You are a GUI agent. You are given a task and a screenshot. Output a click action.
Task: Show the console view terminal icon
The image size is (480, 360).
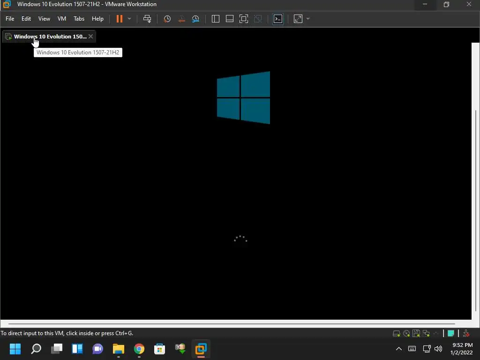coord(278,19)
